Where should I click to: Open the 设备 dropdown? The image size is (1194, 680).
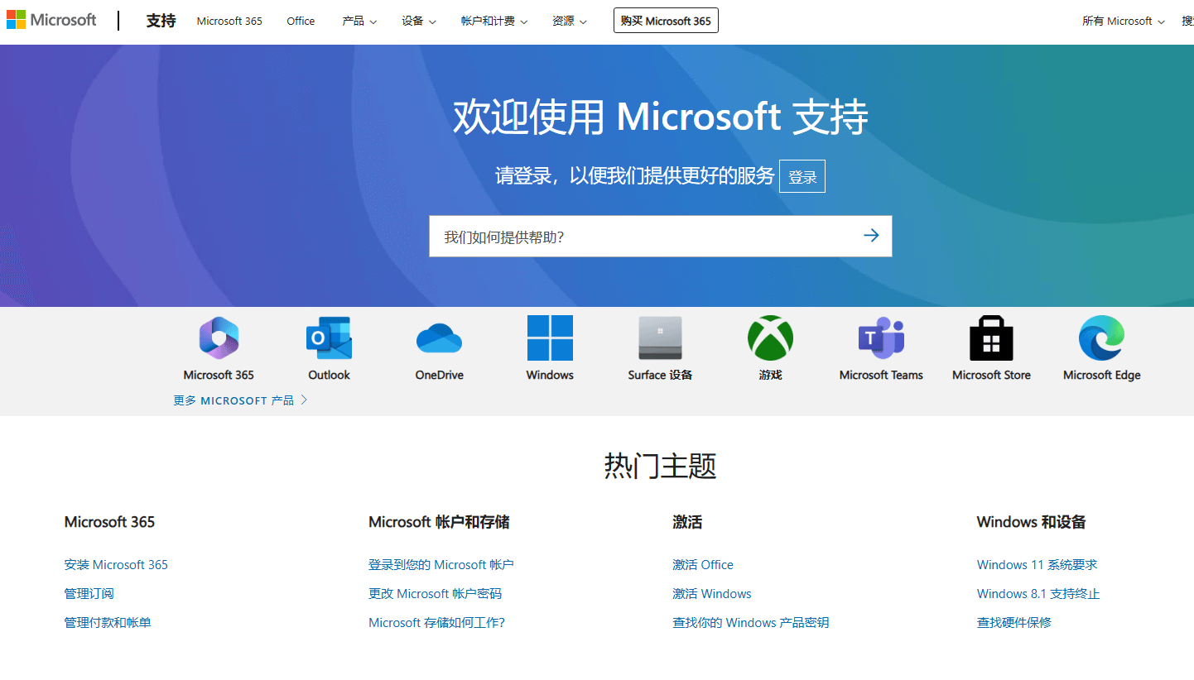click(418, 21)
